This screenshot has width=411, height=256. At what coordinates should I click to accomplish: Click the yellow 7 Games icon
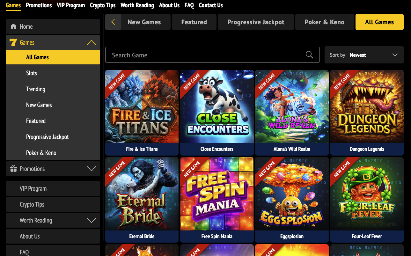13,42
